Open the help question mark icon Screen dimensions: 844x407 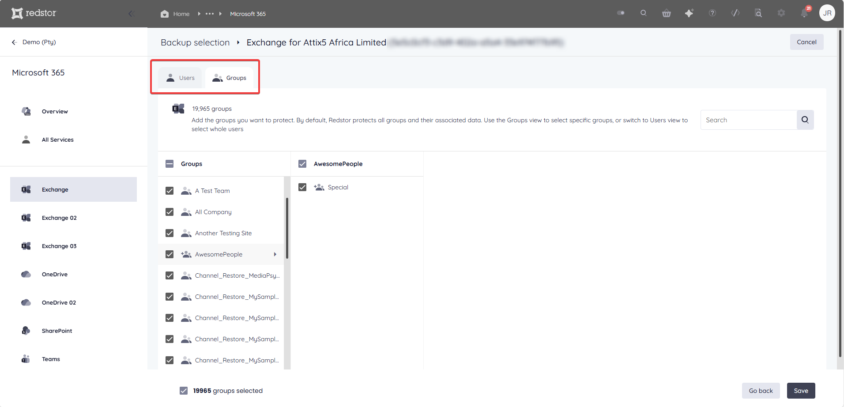pyautogui.click(x=712, y=13)
